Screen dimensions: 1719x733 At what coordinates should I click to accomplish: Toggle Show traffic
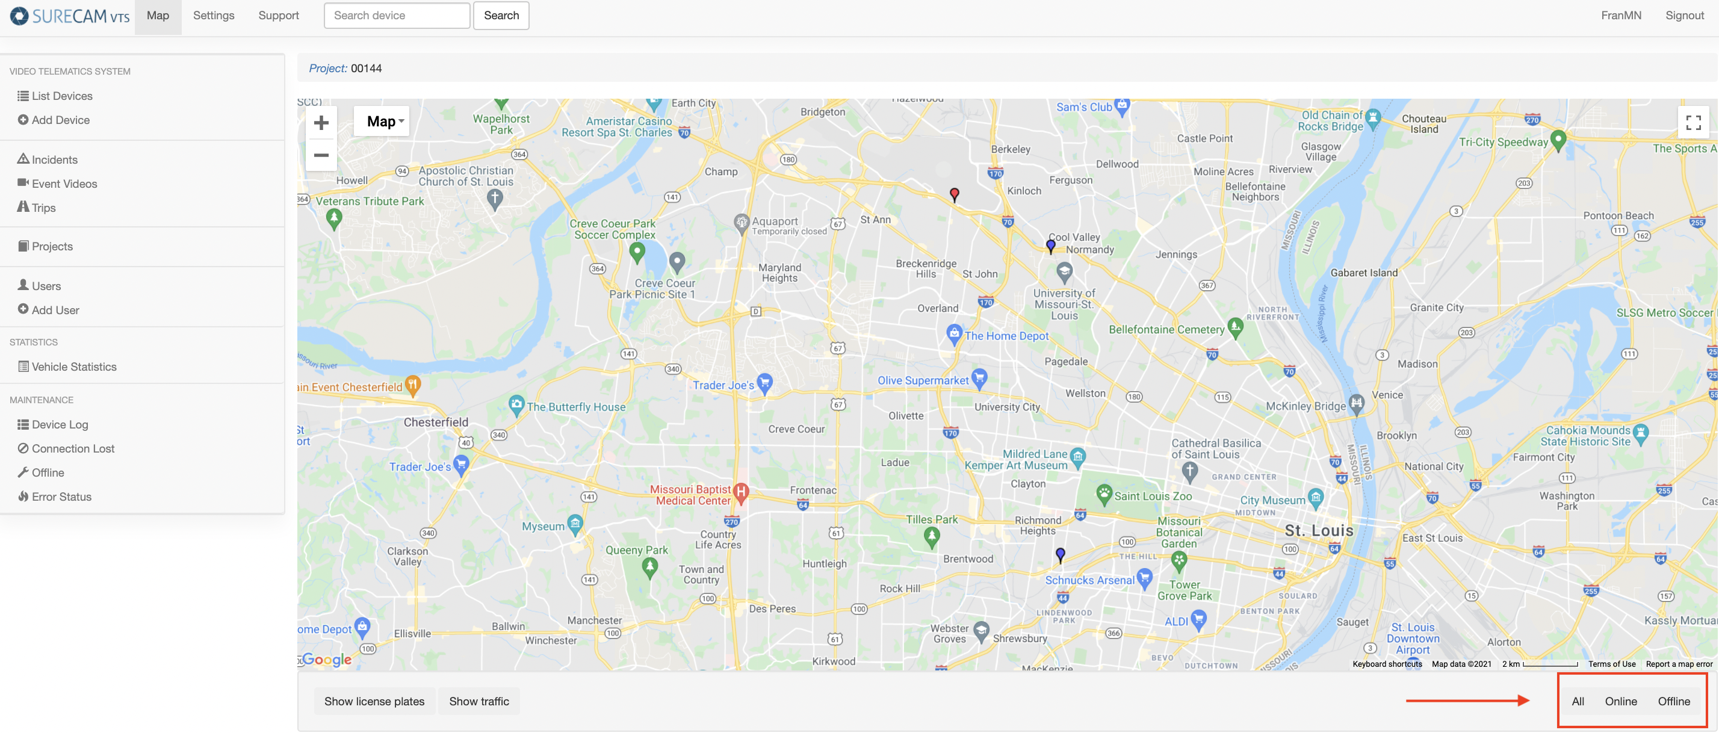[479, 701]
